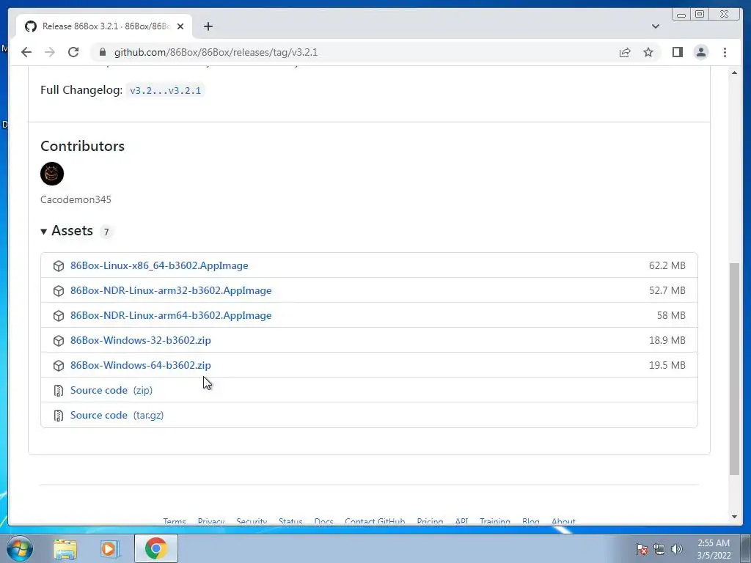Open Action Center flag tray icon
The height and width of the screenshot is (563, 751).
tap(641, 549)
